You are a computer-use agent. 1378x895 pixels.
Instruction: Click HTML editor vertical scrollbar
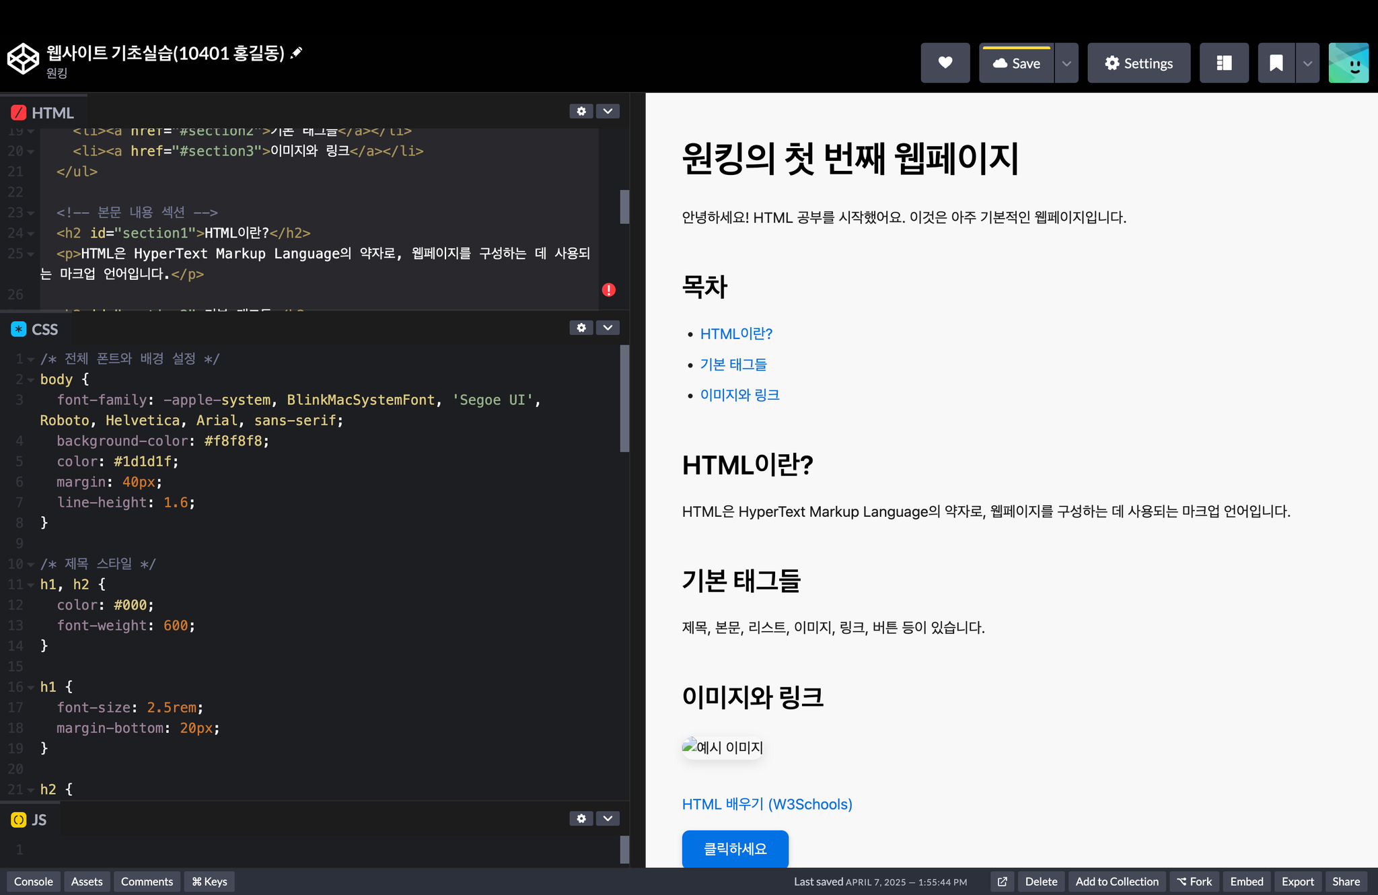[624, 207]
